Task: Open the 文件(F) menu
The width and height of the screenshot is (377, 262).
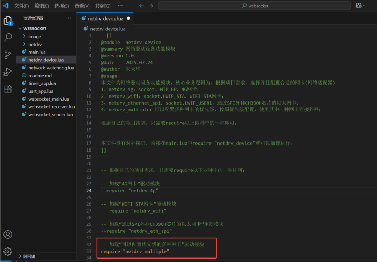Action: click(x=21, y=6)
